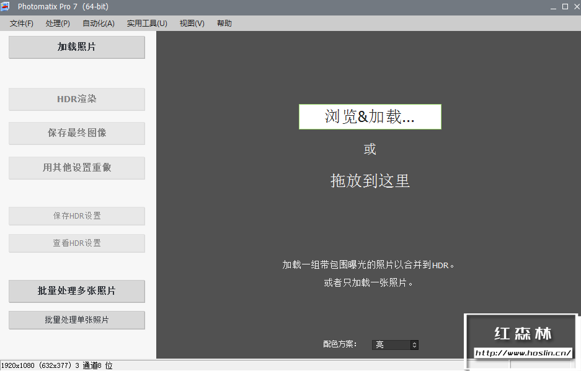581x371 pixels.
Task: Click the text 或者只加载一张照片。
Action: coord(368,283)
